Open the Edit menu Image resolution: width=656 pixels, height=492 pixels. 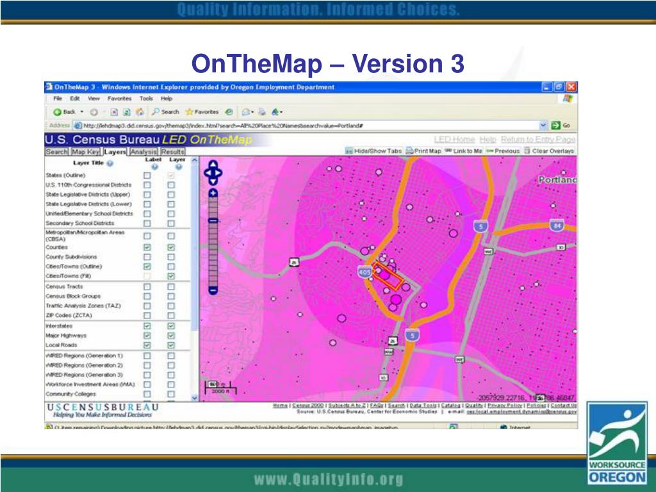(75, 99)
